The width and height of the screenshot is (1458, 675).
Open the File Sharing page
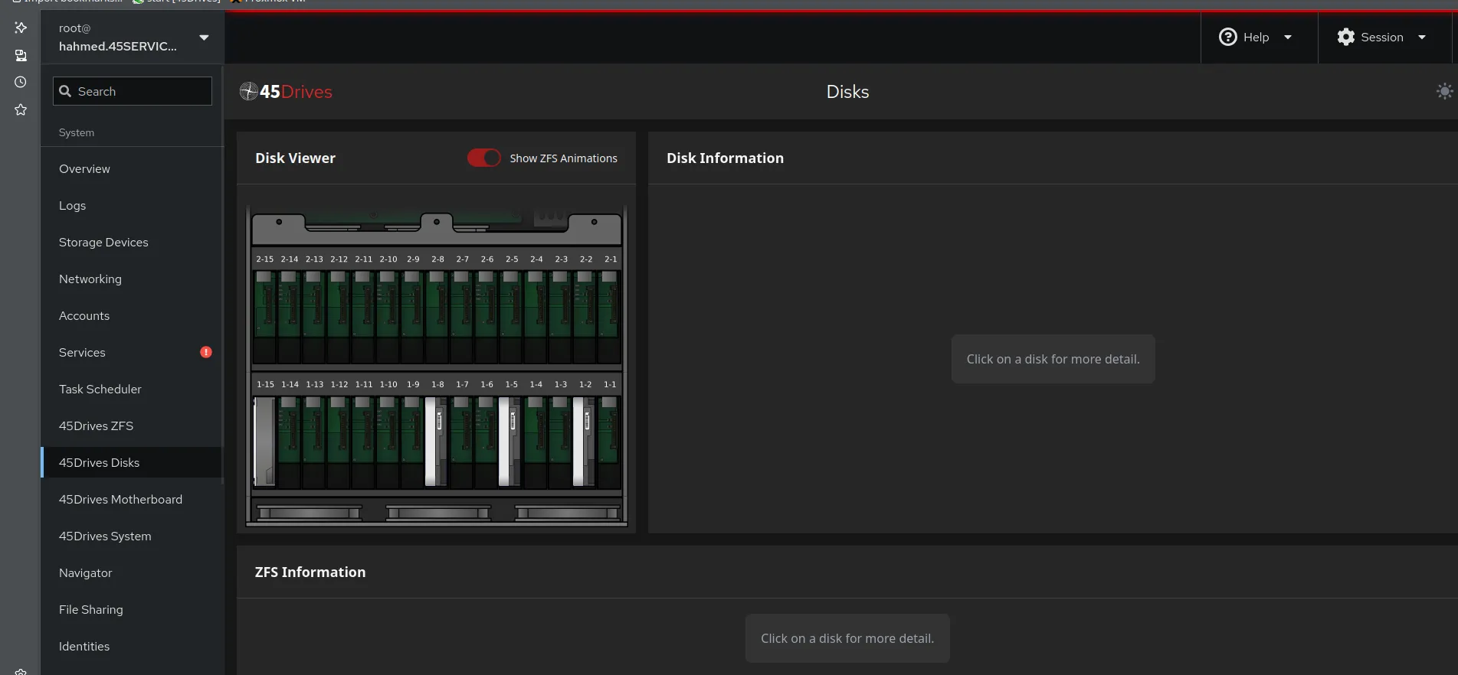click(90, 609)
